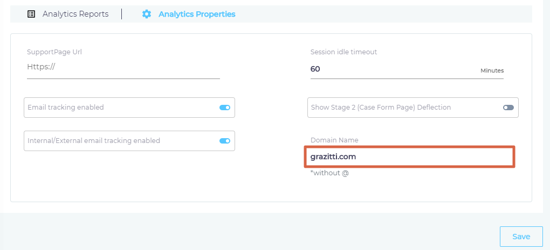This screenshot has width=550, height=250.
Task: Click the Domain Name field containing grazitti.com
Action: (x=409, y=156)
